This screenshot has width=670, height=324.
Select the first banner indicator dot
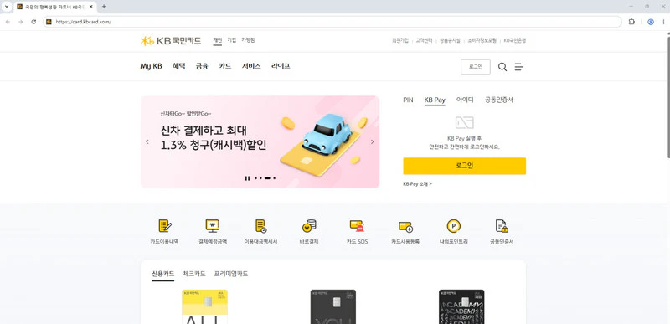(x=255, y=178)
